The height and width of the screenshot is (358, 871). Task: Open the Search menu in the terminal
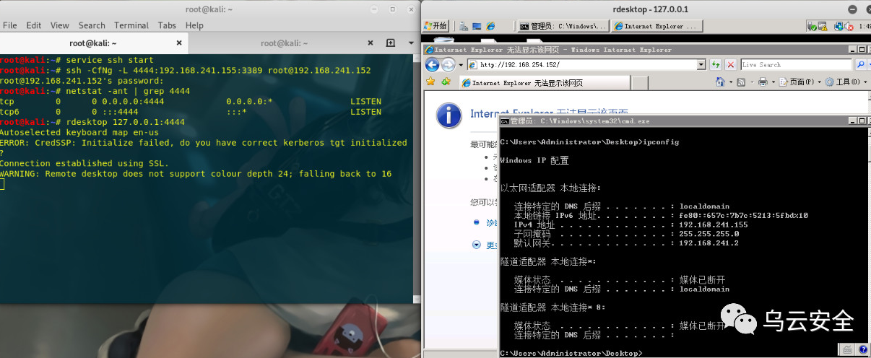(92, 25)
